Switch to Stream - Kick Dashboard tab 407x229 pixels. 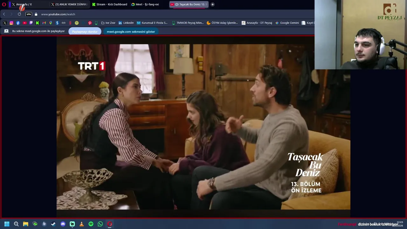click(110, 4)
